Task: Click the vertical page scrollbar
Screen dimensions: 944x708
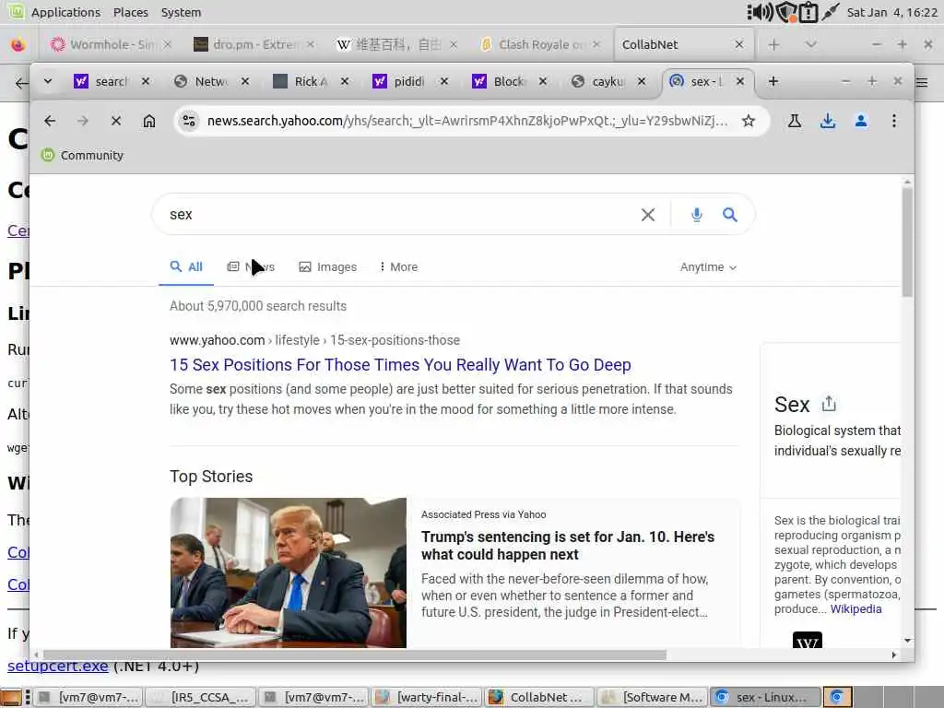Action: (907, 242)
